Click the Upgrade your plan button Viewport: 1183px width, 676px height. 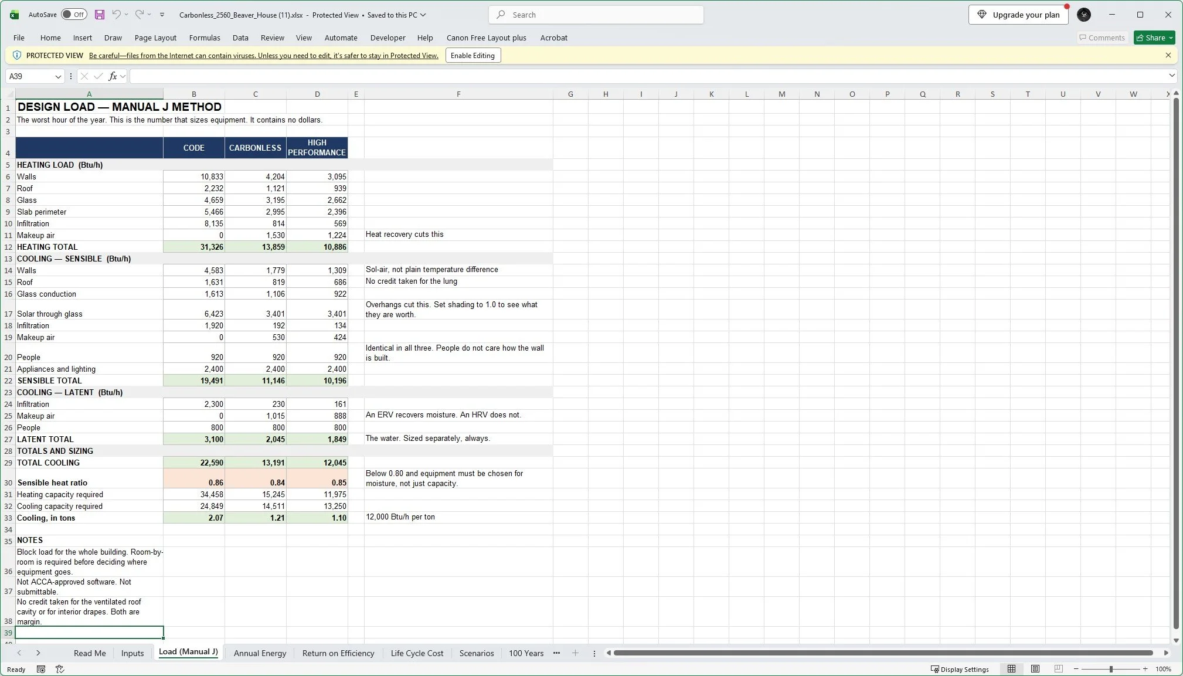point(1018,15)
